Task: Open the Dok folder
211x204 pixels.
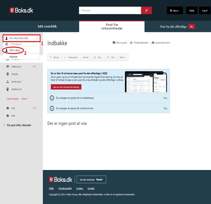Action: [x=13, y=108]
